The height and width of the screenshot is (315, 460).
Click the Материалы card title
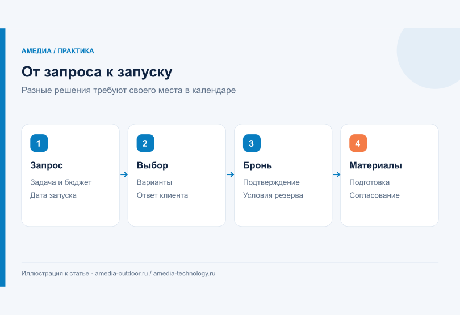click(x=375, y=165)
